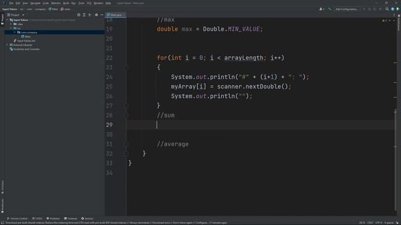Close the Main.java editor tab
The image size is (401, 225).
pos(124,15)
